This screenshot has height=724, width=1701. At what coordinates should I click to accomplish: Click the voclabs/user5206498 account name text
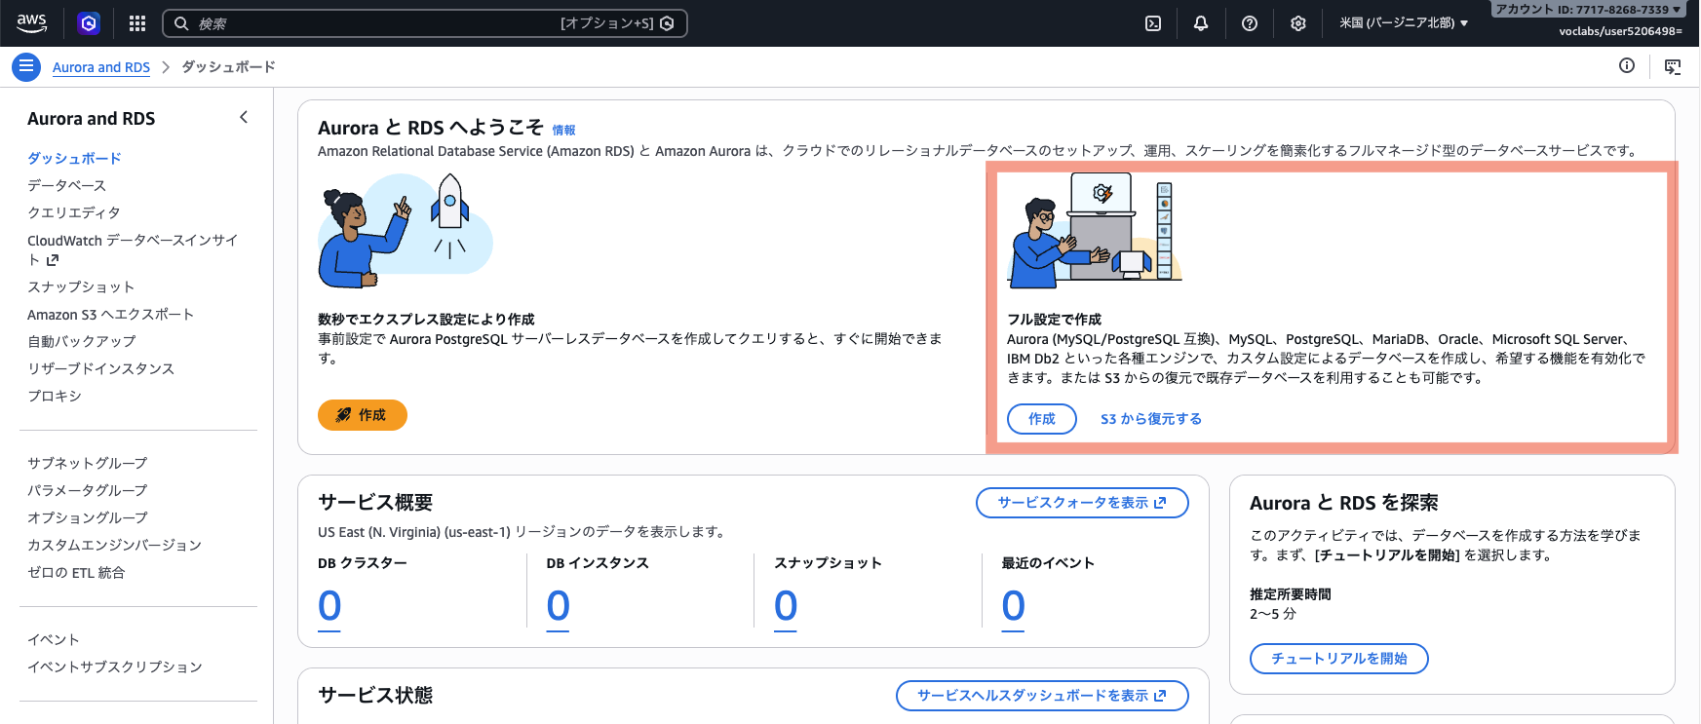(x=1620, y=31)
